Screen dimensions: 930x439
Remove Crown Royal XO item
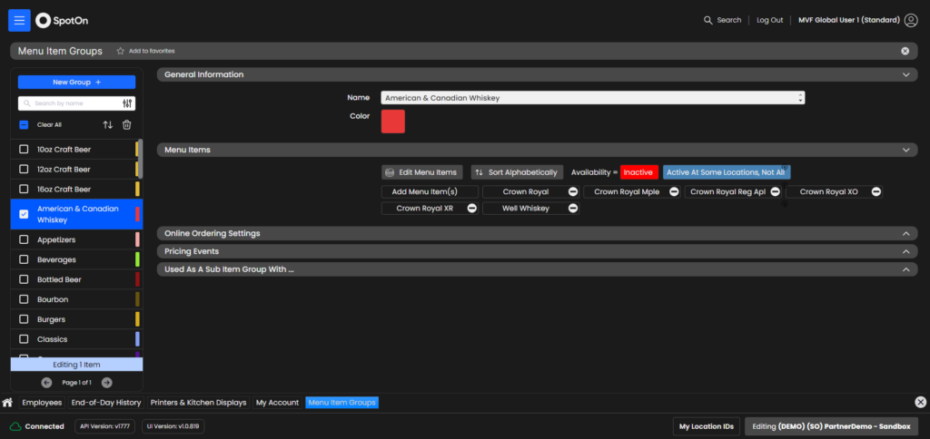tap(876, 192)
